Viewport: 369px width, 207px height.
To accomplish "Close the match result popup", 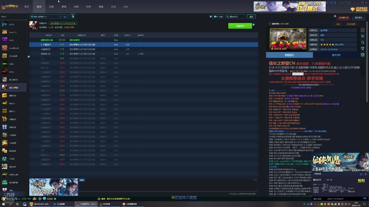I will pos(366,174).
